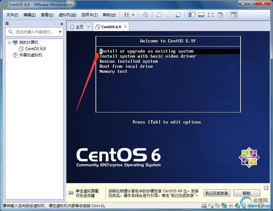Click the USB device status icon
Screen dimensions: 273x211
click(244, 206)
